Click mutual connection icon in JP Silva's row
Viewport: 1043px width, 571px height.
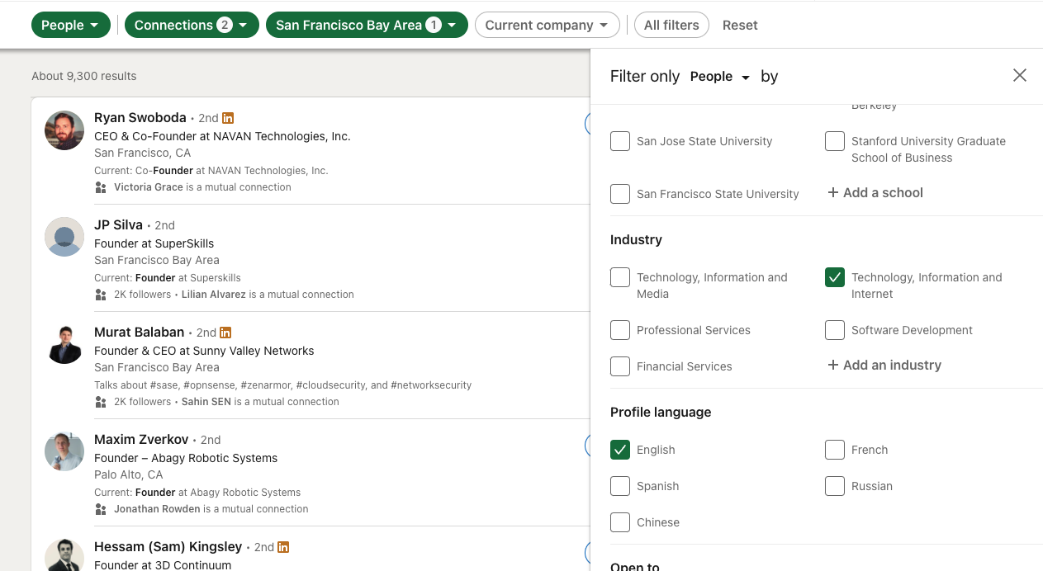[101, 295]
